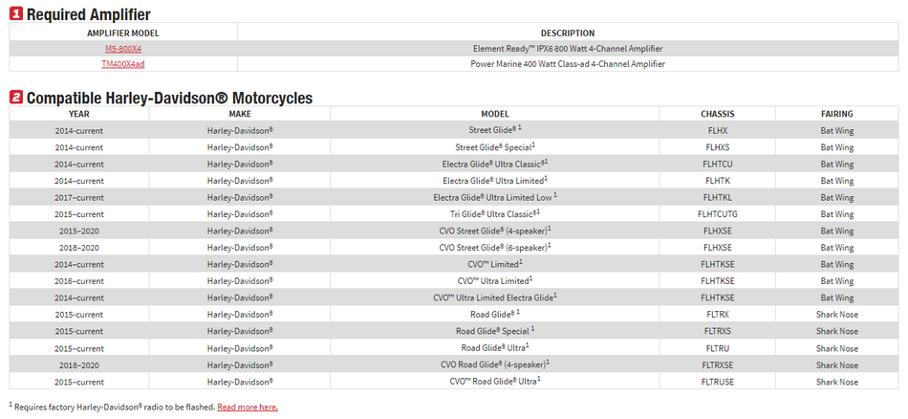Click the FLTRXS chassis cell
This screenshot has width=908, height=419.
pyautogui.click(x=718, y=332)
